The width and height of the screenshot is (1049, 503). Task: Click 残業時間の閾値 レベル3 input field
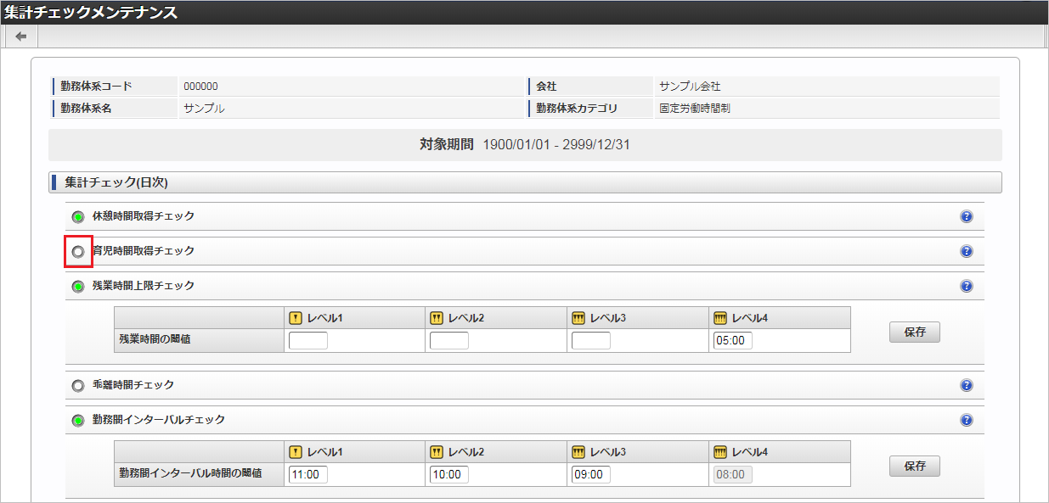coord(591,341)
